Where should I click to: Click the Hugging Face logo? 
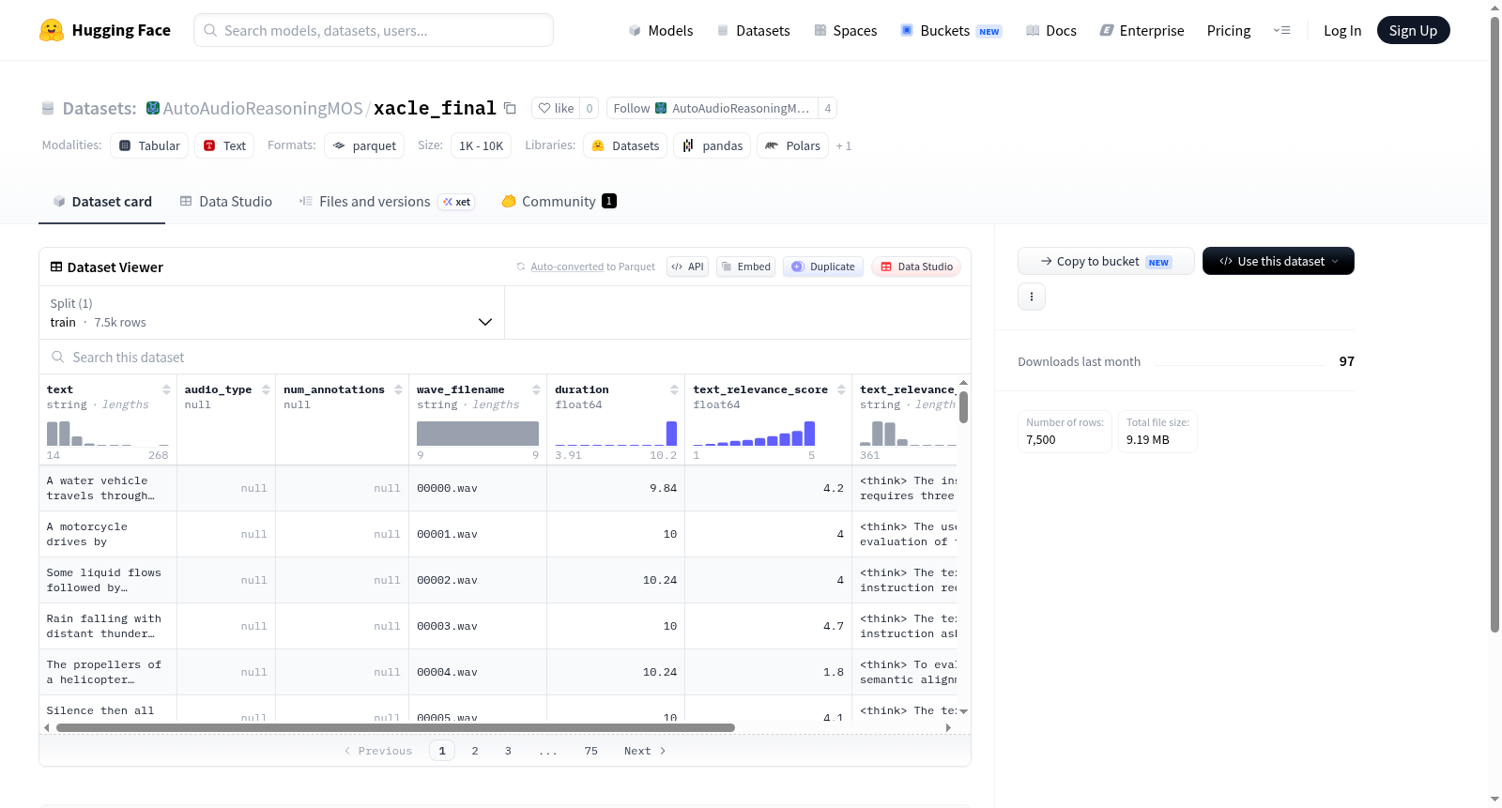pos(105,30)
